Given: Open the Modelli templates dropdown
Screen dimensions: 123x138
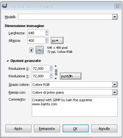Looking at the screenshot, I should point(115,17).
